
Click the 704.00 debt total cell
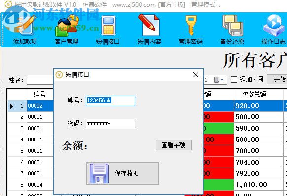tap(258, 162)
